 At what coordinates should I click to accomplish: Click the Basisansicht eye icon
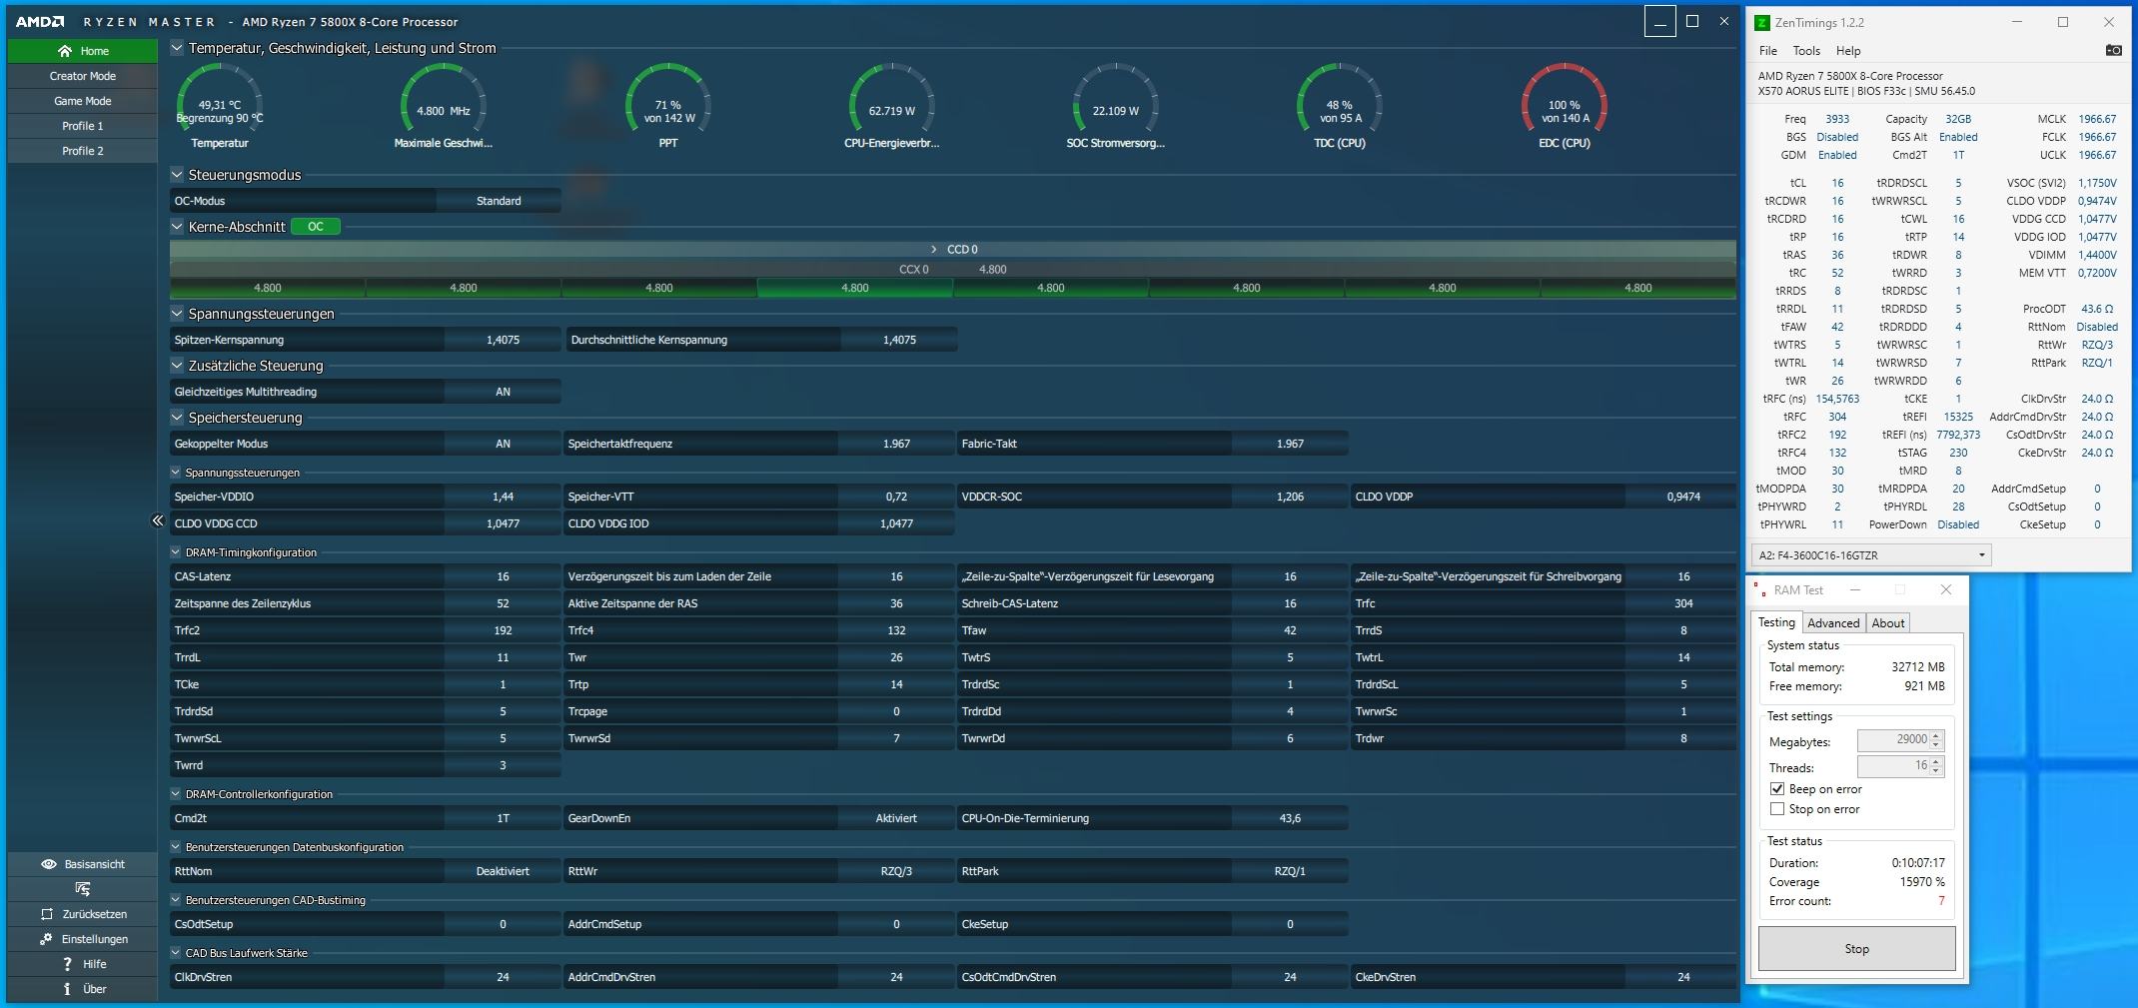coord(48,864)
